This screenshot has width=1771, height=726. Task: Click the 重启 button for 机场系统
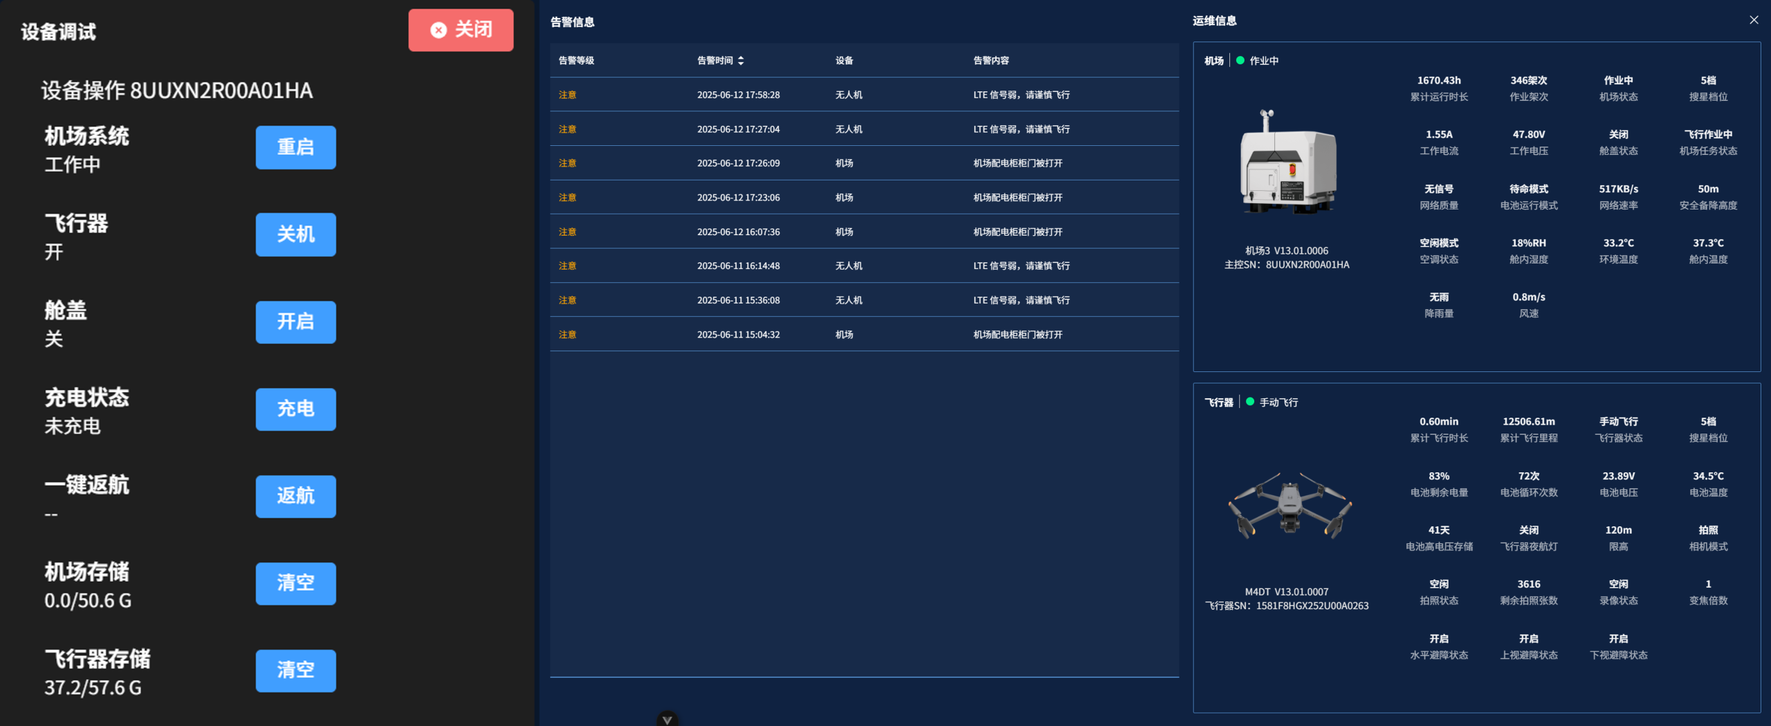click(295, 147)
